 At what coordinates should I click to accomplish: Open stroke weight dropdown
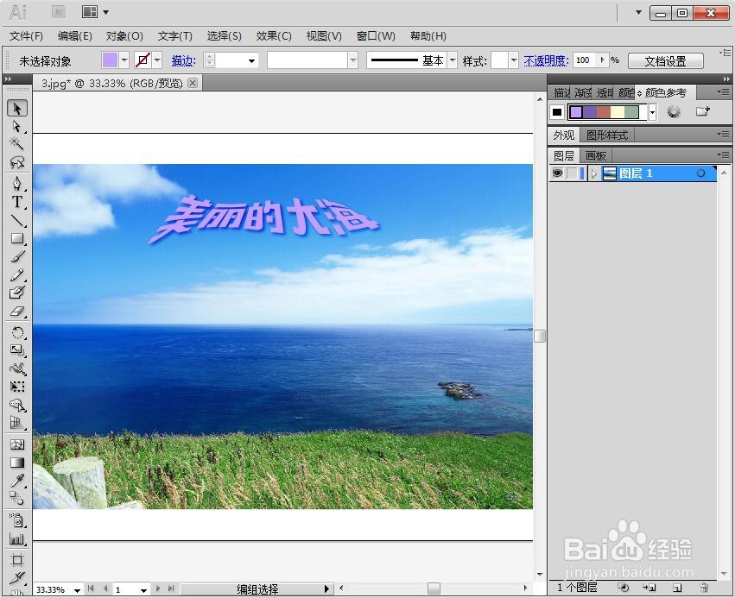click(251, 61)
